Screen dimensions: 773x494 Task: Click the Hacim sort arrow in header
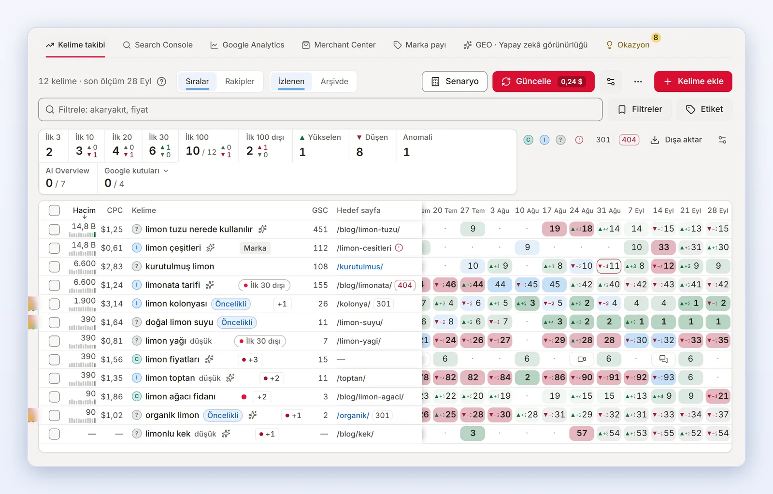point(85,217)
